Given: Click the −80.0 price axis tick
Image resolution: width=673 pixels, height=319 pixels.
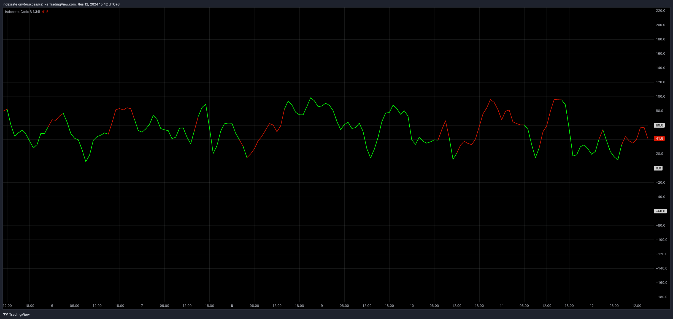Looking at the screenshot, I should [x=660, y=226].
